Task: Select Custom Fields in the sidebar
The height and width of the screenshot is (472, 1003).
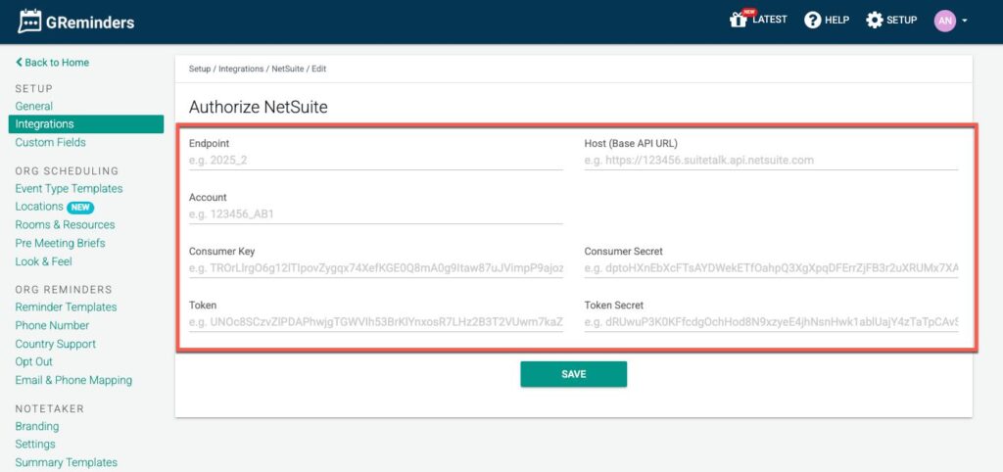Action: (x=50, y=143)
